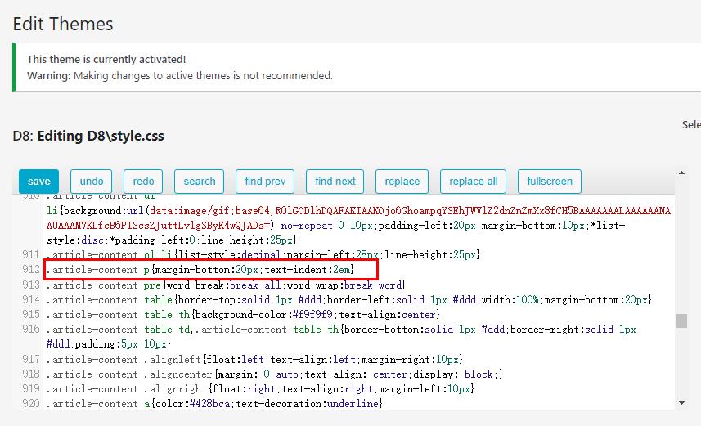
Task: Jump to previous match with find prev
Action: (265, 182)
